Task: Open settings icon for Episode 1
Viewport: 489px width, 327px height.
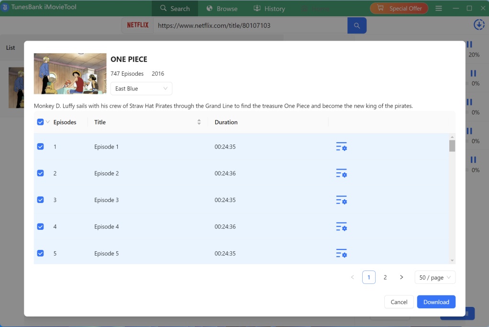Action: pos(341,147)
